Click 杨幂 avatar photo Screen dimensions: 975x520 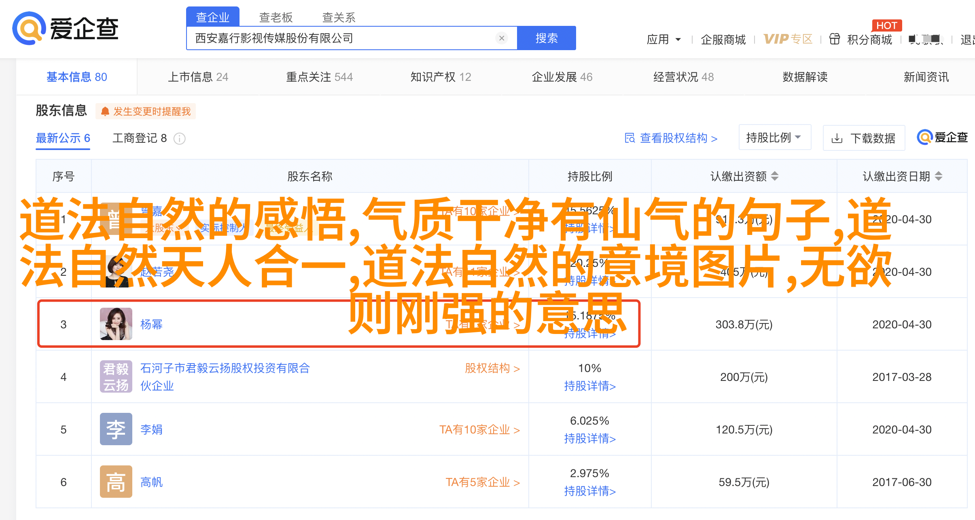tap(116, 324)
